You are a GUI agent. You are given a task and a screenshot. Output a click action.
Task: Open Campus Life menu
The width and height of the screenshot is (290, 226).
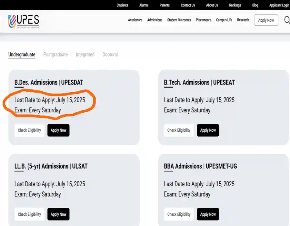(x=224, y=20)
